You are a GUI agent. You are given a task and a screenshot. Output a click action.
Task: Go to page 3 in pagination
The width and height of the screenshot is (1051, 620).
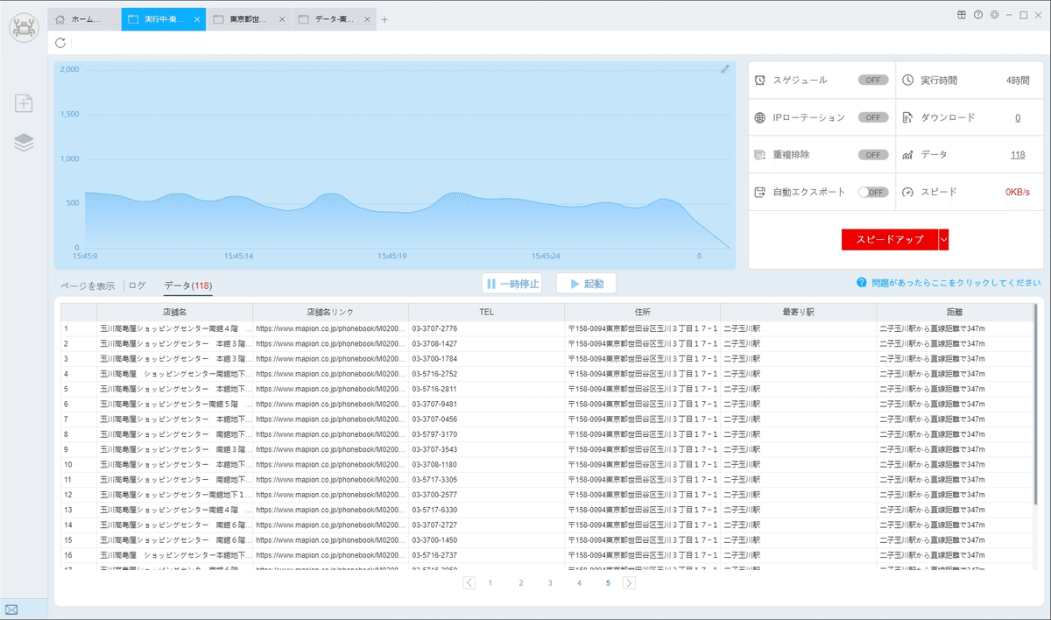pyautogui.click(x=550, y=582)
